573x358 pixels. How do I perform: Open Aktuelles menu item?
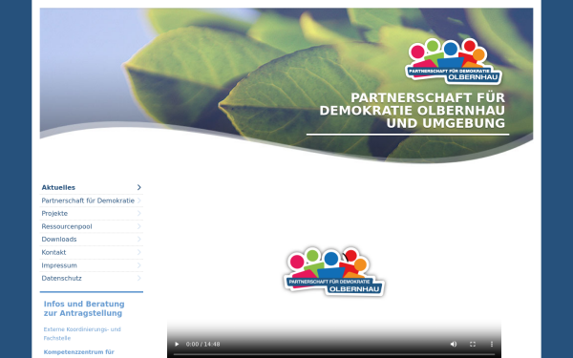tap(92, 187)
